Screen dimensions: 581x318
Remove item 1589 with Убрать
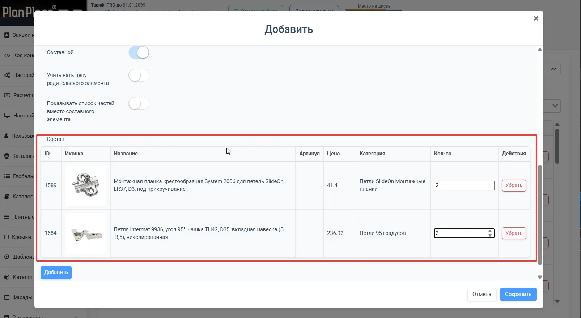point(514,185)
